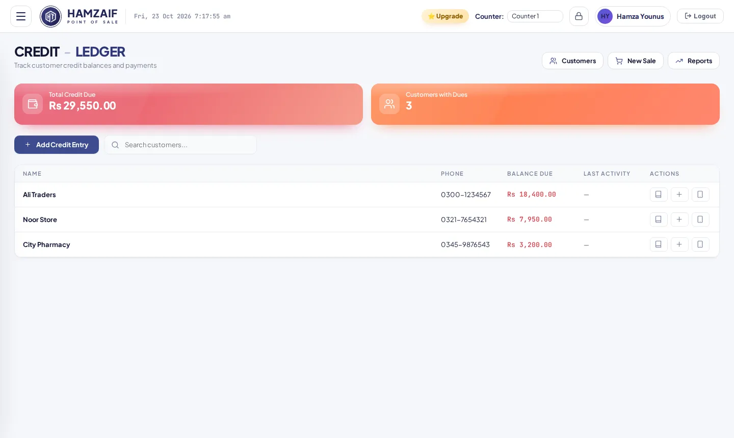The height and width of the screenshot is (438, 734).
Task: Click the tablet icon for City Pharmacy
Action: point(700,244)
